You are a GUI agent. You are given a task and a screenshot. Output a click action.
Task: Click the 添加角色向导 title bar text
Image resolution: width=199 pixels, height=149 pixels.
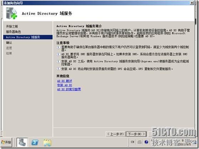coord(13,3)
